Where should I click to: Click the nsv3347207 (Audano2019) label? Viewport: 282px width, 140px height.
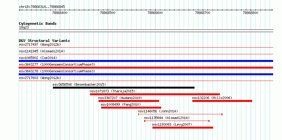(120, 98)
